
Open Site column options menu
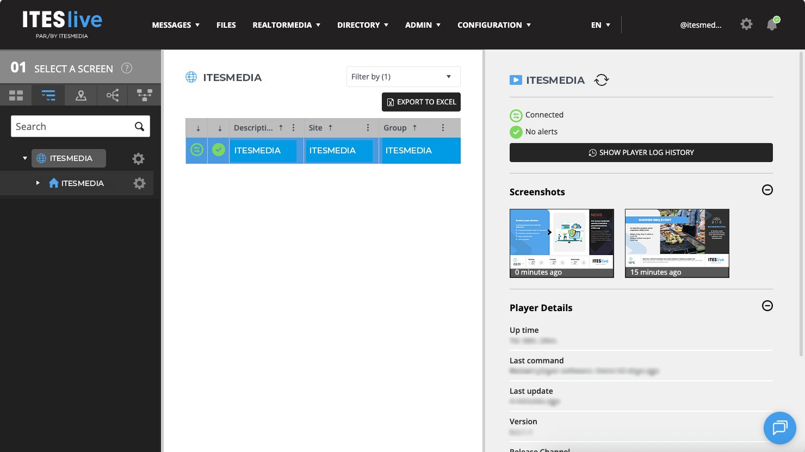[x=368, y=128]
